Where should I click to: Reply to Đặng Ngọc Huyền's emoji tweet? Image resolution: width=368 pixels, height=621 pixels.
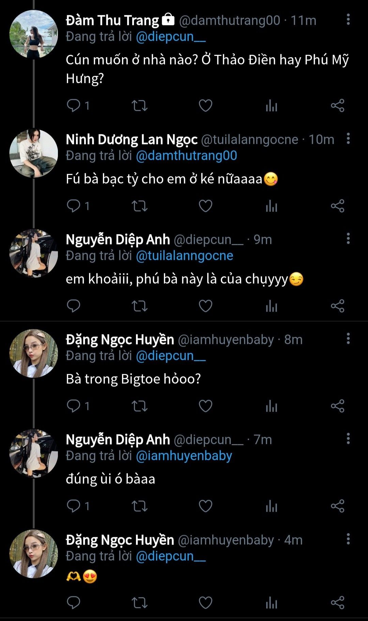tap(74, 603)
